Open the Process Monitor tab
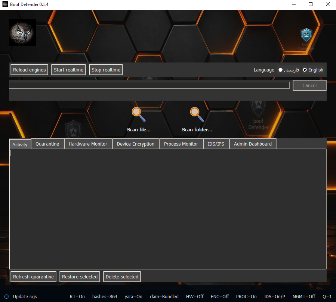 click(x=181, y=144)
